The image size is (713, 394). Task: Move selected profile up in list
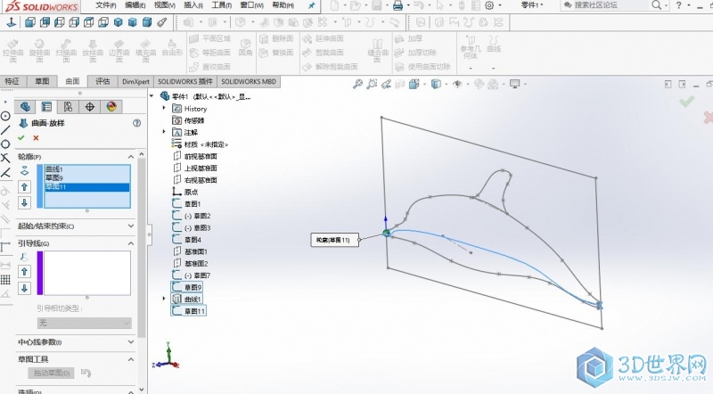[25, 186]
